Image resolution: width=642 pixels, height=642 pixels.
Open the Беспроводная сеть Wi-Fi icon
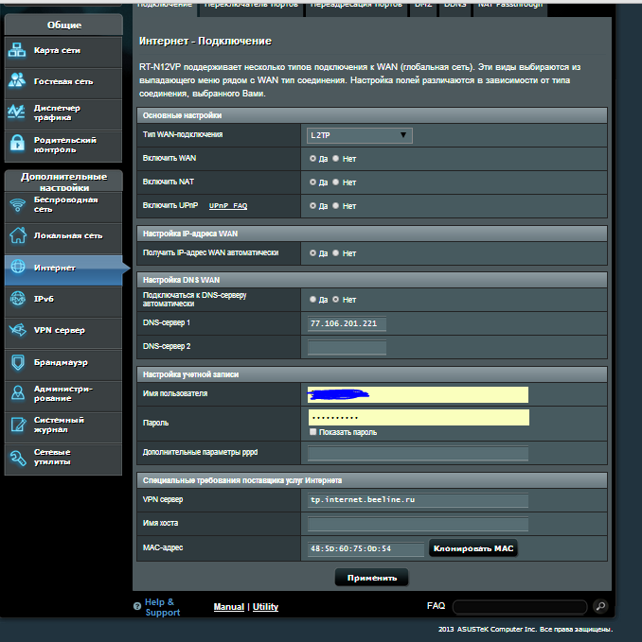pos(18,204)
